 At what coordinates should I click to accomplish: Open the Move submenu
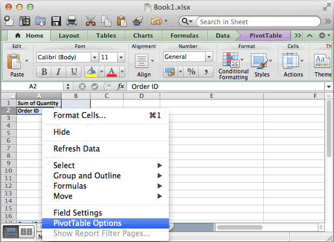click(106, 196)
